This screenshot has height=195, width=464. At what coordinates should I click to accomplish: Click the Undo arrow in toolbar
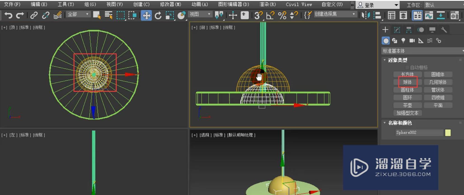point(8,15)
